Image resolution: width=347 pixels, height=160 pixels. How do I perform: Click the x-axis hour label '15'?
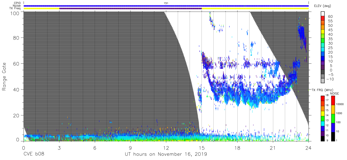[202, 148]
